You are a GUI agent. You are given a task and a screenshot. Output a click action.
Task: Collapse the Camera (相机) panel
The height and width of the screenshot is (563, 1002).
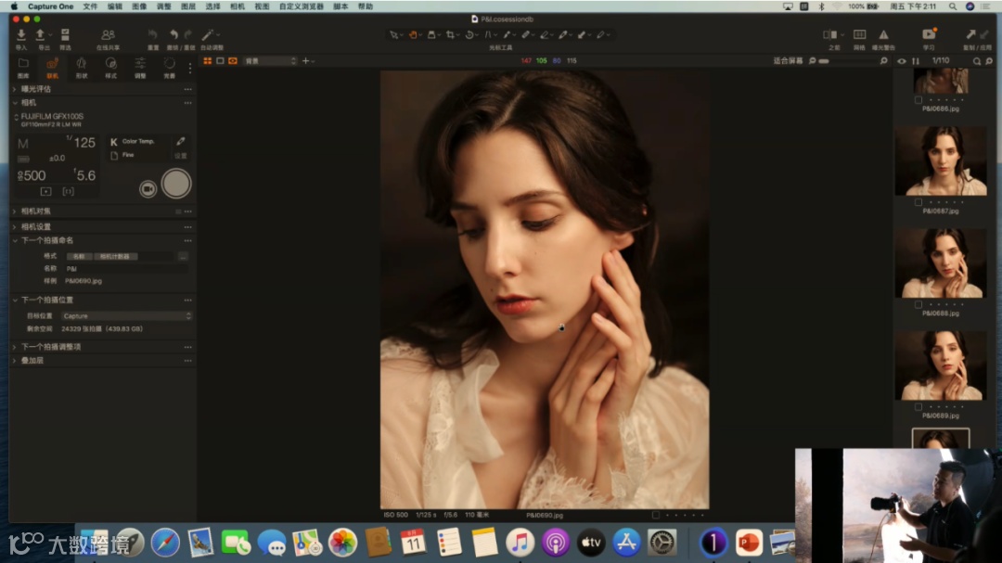point(16,103)
